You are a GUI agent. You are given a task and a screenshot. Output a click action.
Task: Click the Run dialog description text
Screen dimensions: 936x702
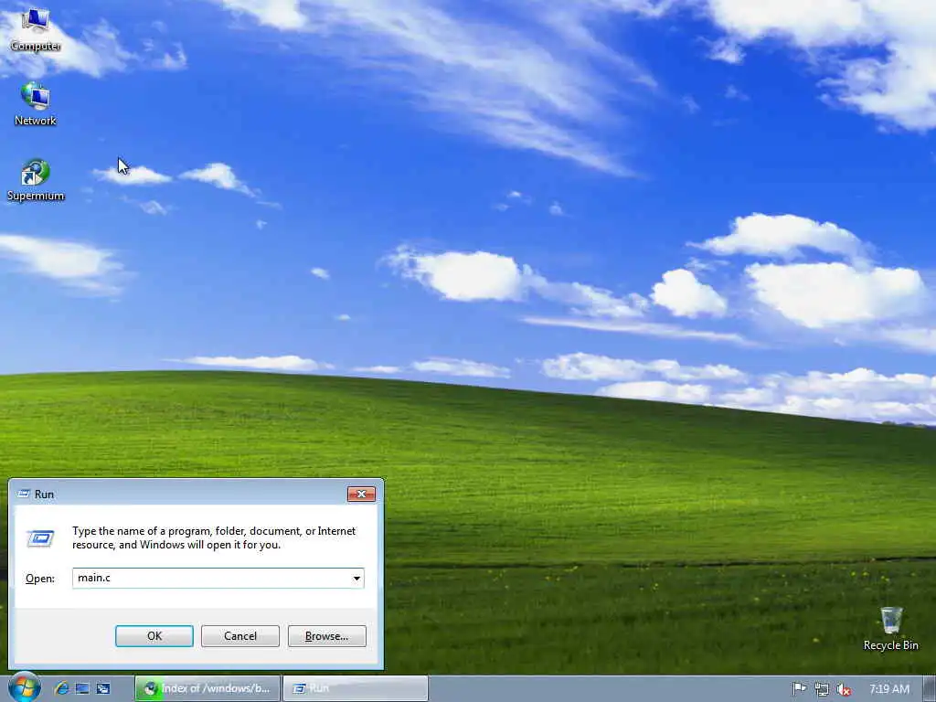tap(214, 537)
